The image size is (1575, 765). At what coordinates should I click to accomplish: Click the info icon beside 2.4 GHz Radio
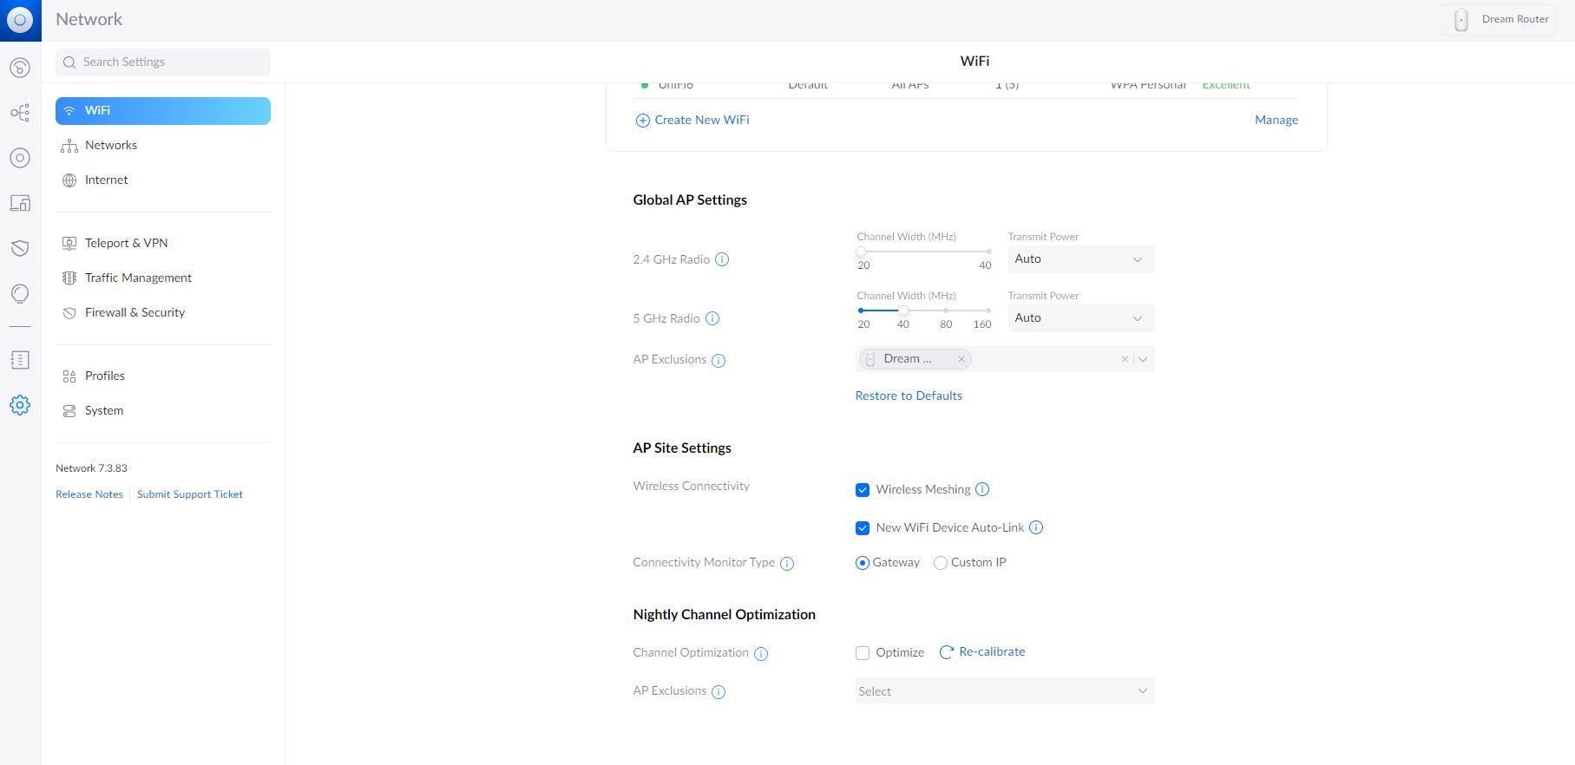click(721, 259)
